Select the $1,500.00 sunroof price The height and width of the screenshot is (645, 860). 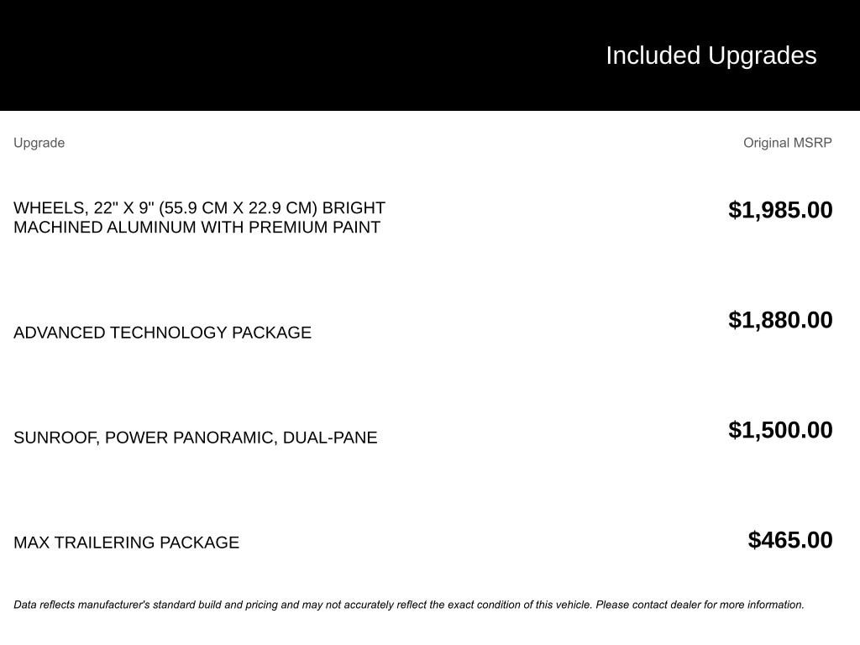[780, 430]
